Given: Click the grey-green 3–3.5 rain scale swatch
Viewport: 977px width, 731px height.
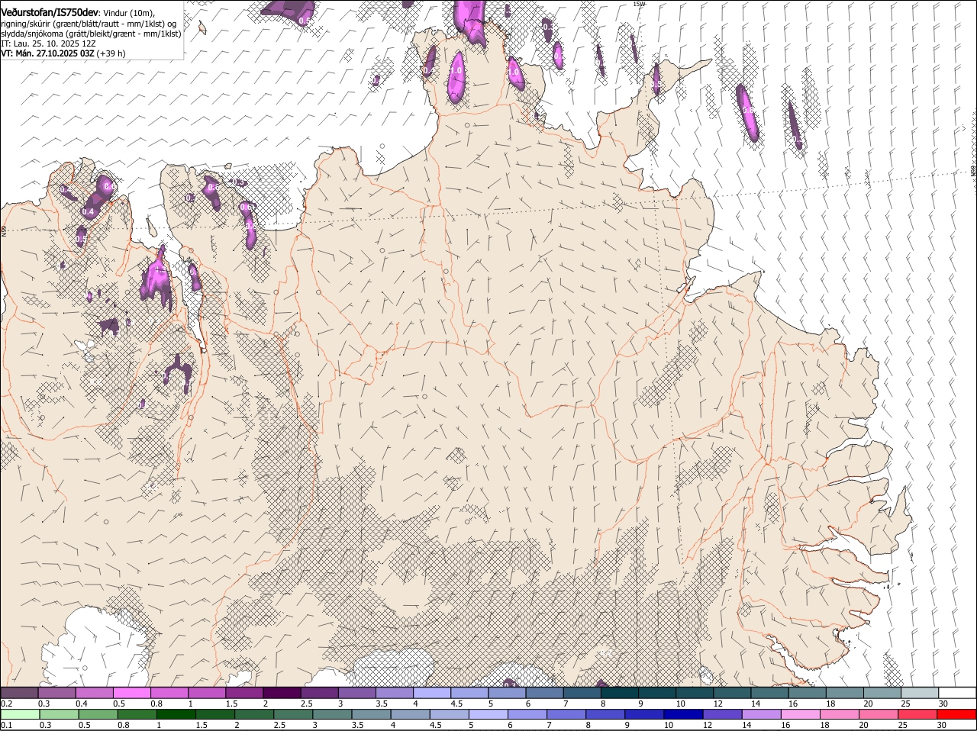Looking at the screenshot, I should click(332, 714).
